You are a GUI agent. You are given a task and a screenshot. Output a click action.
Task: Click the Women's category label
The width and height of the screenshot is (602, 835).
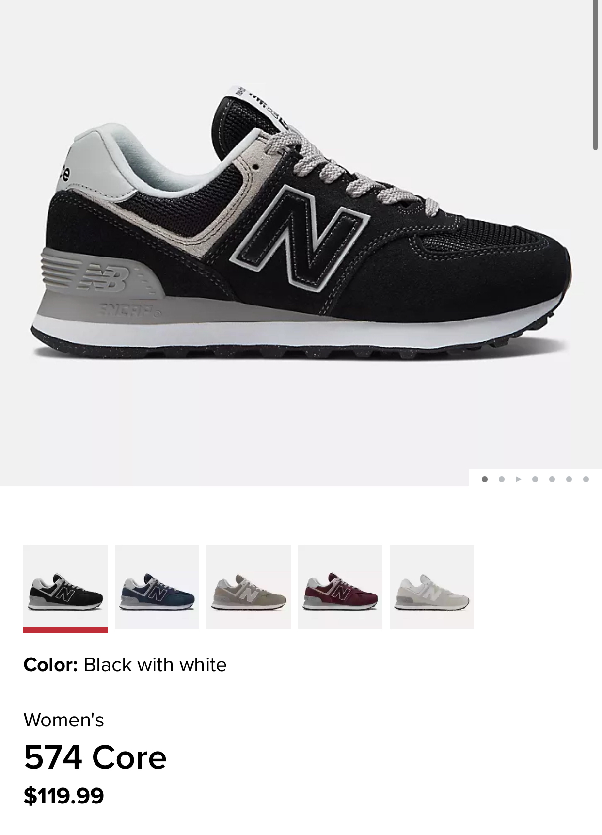point(63,720)
